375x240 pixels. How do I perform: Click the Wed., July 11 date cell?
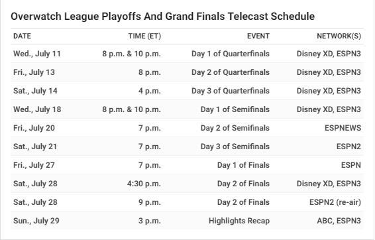click(37, 54)
